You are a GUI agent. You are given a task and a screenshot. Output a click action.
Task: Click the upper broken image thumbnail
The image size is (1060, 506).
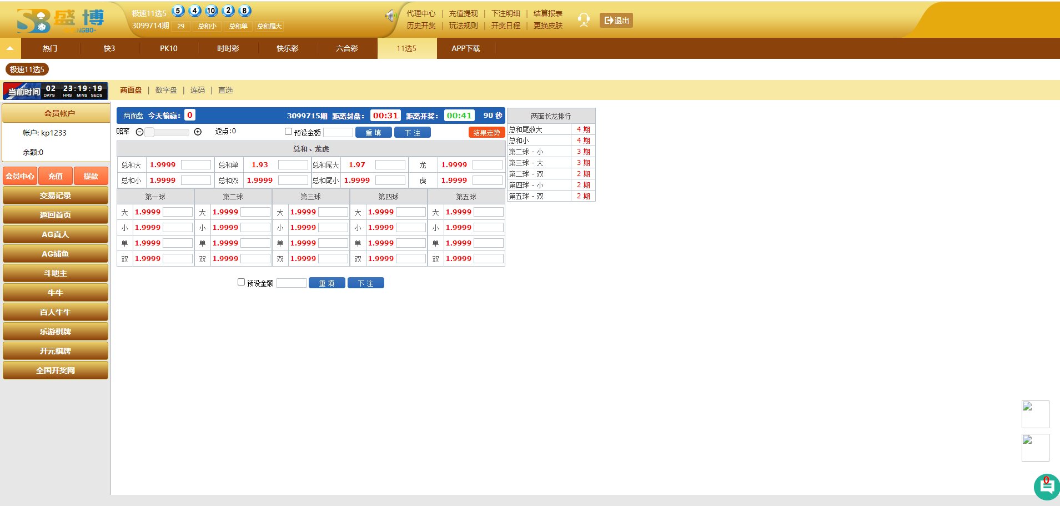pos(1035,414)
